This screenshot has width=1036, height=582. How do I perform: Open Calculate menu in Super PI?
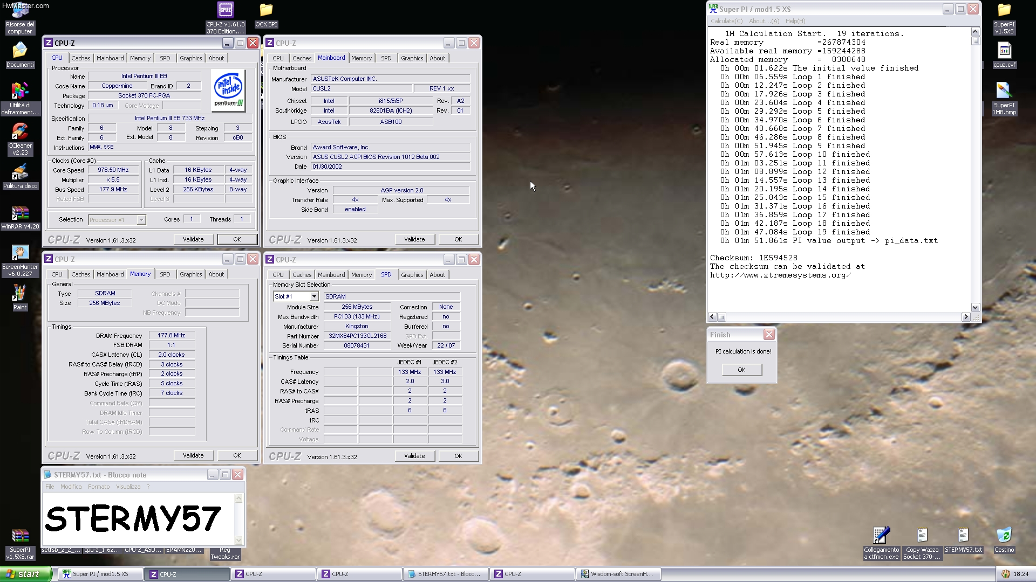click(726, 21)
